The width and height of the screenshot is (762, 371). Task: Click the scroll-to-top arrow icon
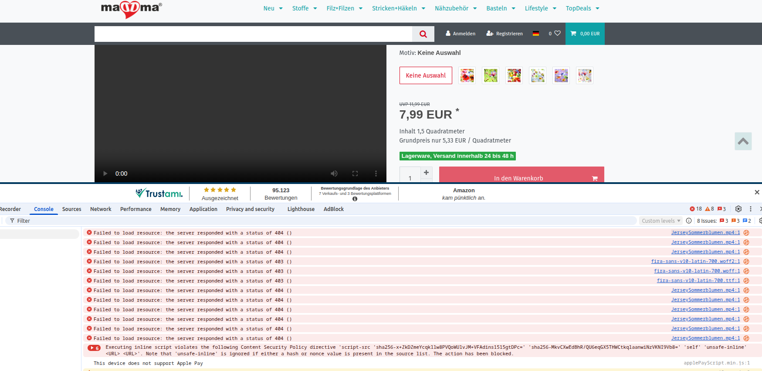pyautogui.click(x=743, y=141)
